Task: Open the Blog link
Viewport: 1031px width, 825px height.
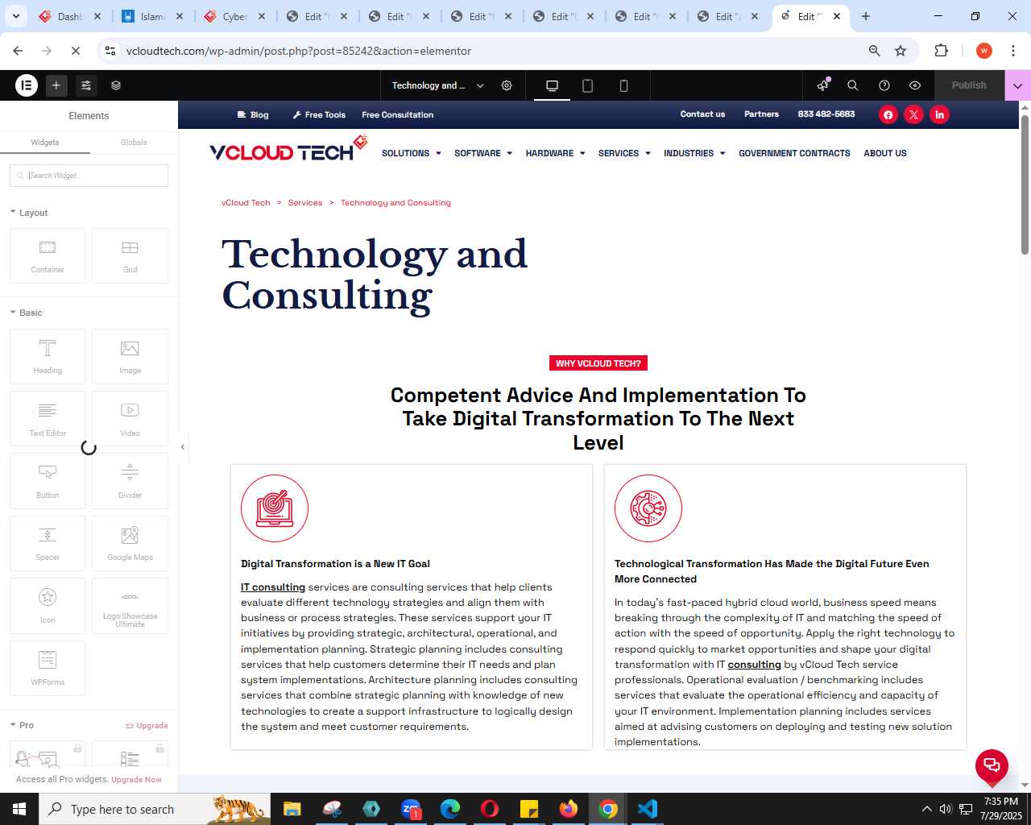Action: 253,114
